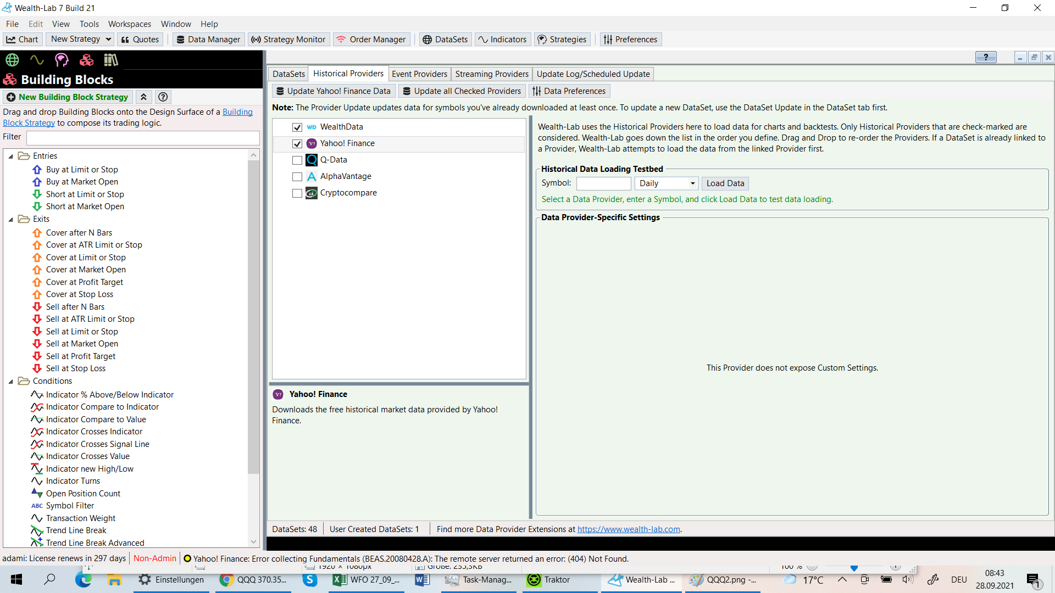
Task: Click collapse-all arrows next to New Building Block Strategy
Action: [x=143, y=97]
